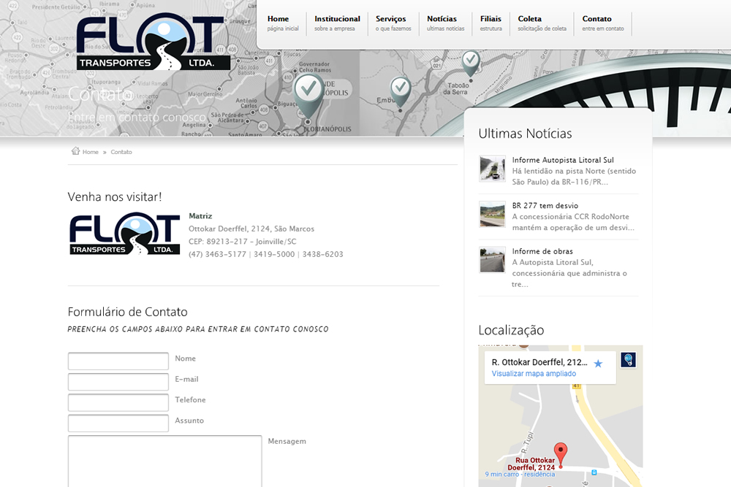Click the Florianópolis map pin marker
The height and width of the screenshot is (487, 731).
308,95
